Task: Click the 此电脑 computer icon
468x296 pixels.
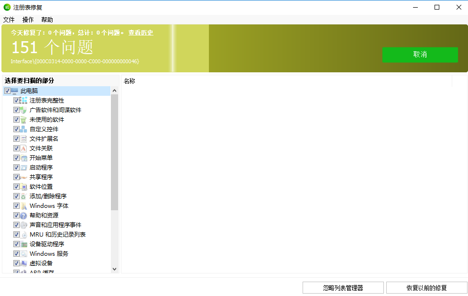Action: (14, 91)
